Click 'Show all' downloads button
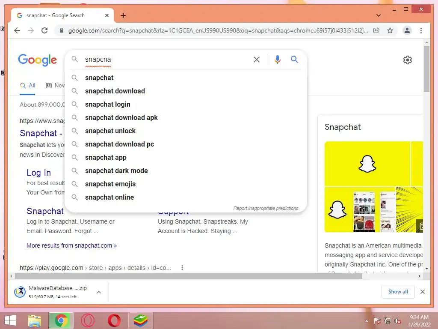This screenshot has height=329, width=438. click(x=398, y=292)
